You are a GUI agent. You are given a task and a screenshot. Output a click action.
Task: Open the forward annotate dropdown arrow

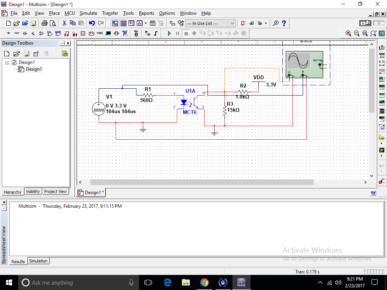pyautogui.click(x=266, y=23)
